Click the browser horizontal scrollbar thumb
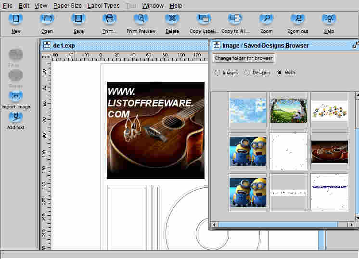359x259 pixels. [278, 225]
